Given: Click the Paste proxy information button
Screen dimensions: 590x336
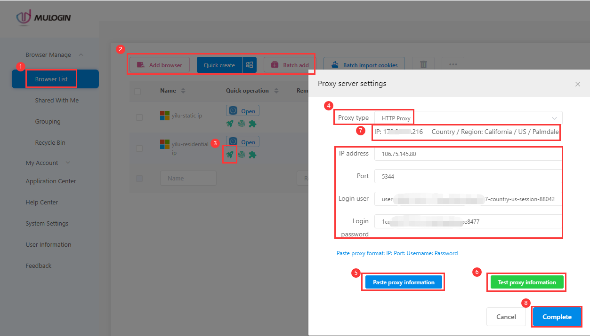Looking at the screenshot, I should 404,282.
